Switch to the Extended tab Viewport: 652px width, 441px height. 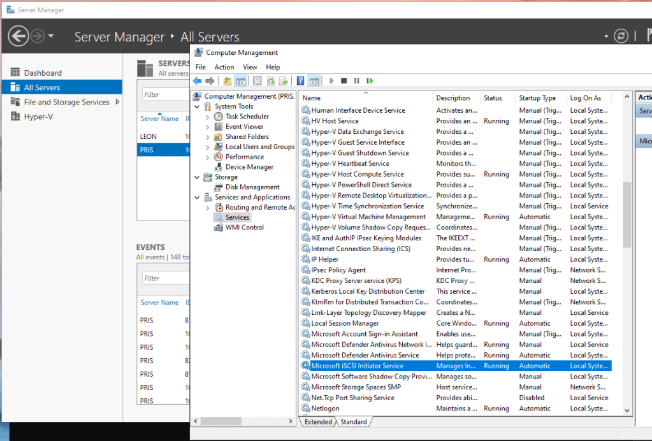coord(318,422)
